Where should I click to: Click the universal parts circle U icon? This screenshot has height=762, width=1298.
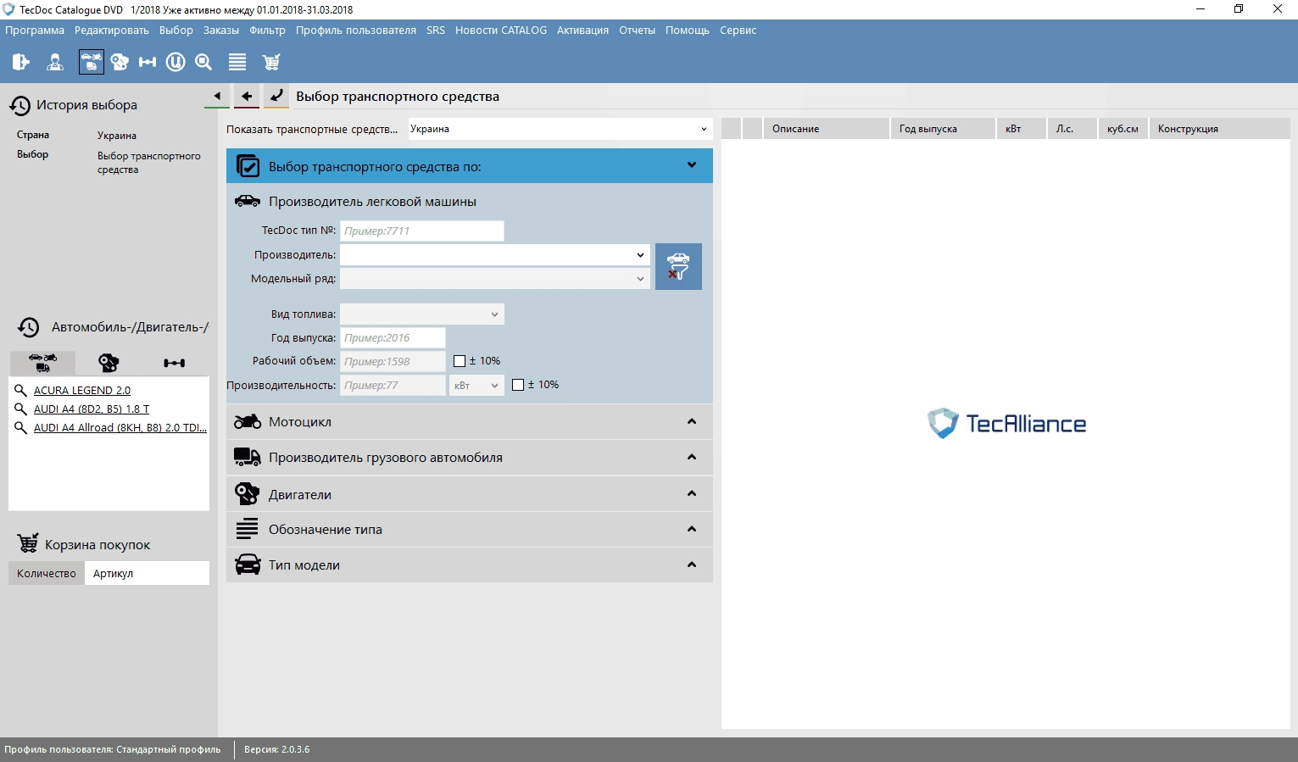click(175, 62)
